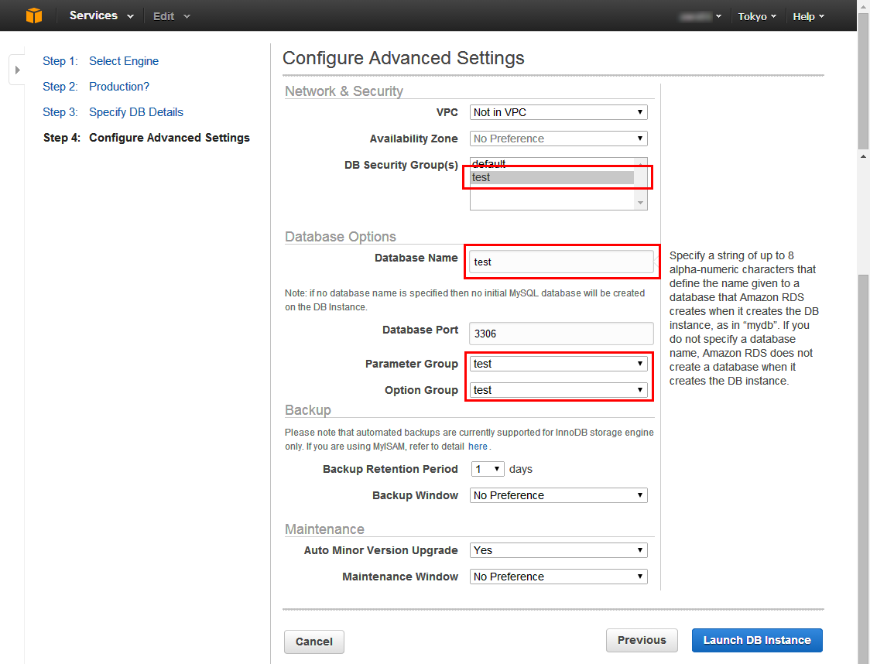Click the Database Port field
The height and width of the screenshot is (664, 870).
click(561, 334)
